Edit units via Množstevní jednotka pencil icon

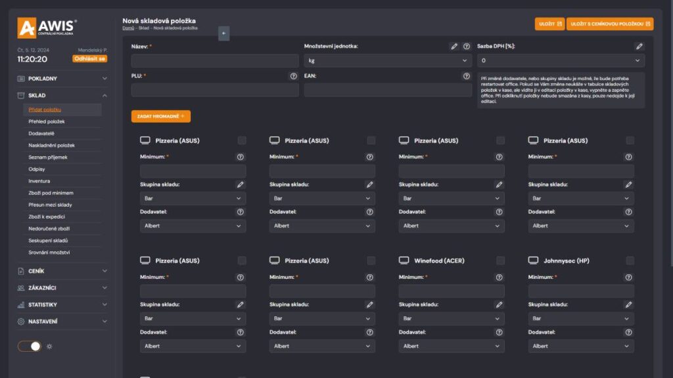(x=454, y=47)
